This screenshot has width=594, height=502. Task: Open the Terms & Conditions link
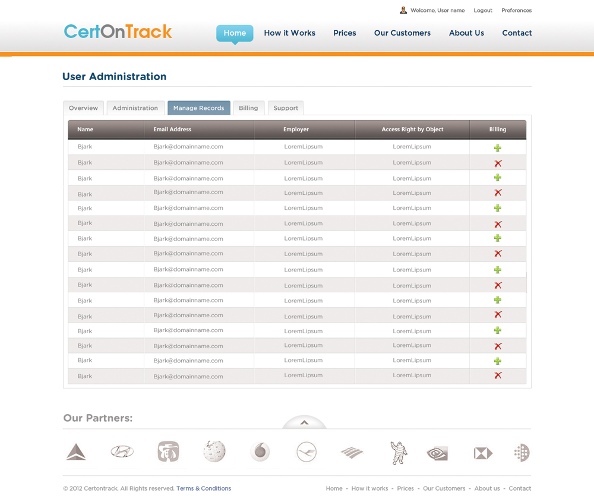(x=204, y=488)
